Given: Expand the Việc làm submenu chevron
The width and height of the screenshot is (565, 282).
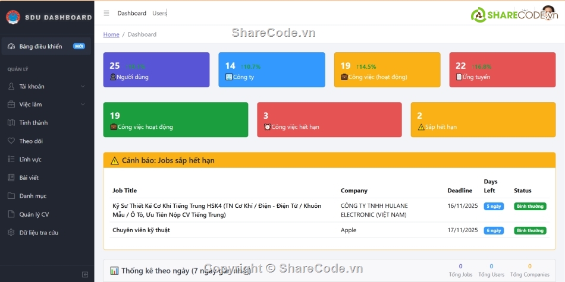Looking at the screenshot, I should [x=83, y=104].
